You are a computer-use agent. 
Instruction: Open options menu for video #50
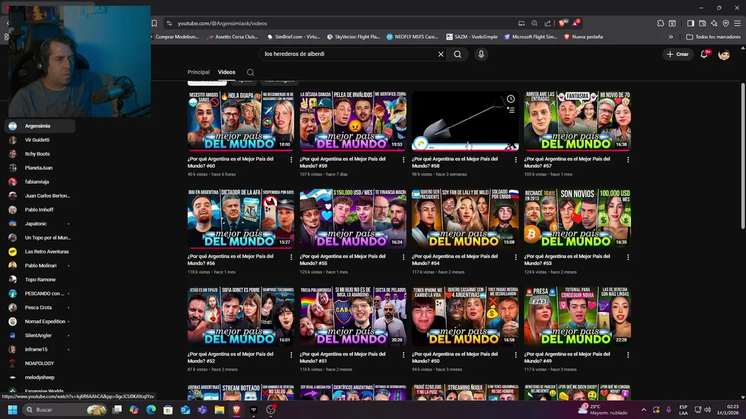515,354
